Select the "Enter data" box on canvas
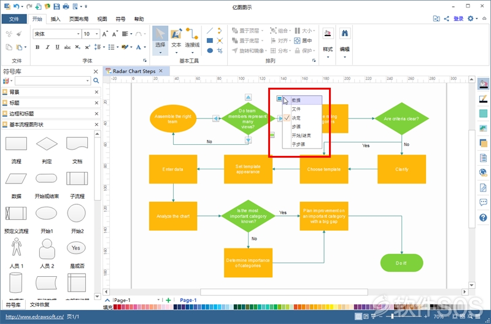Viewport: 491px width, 324px height. pos(173,169)
